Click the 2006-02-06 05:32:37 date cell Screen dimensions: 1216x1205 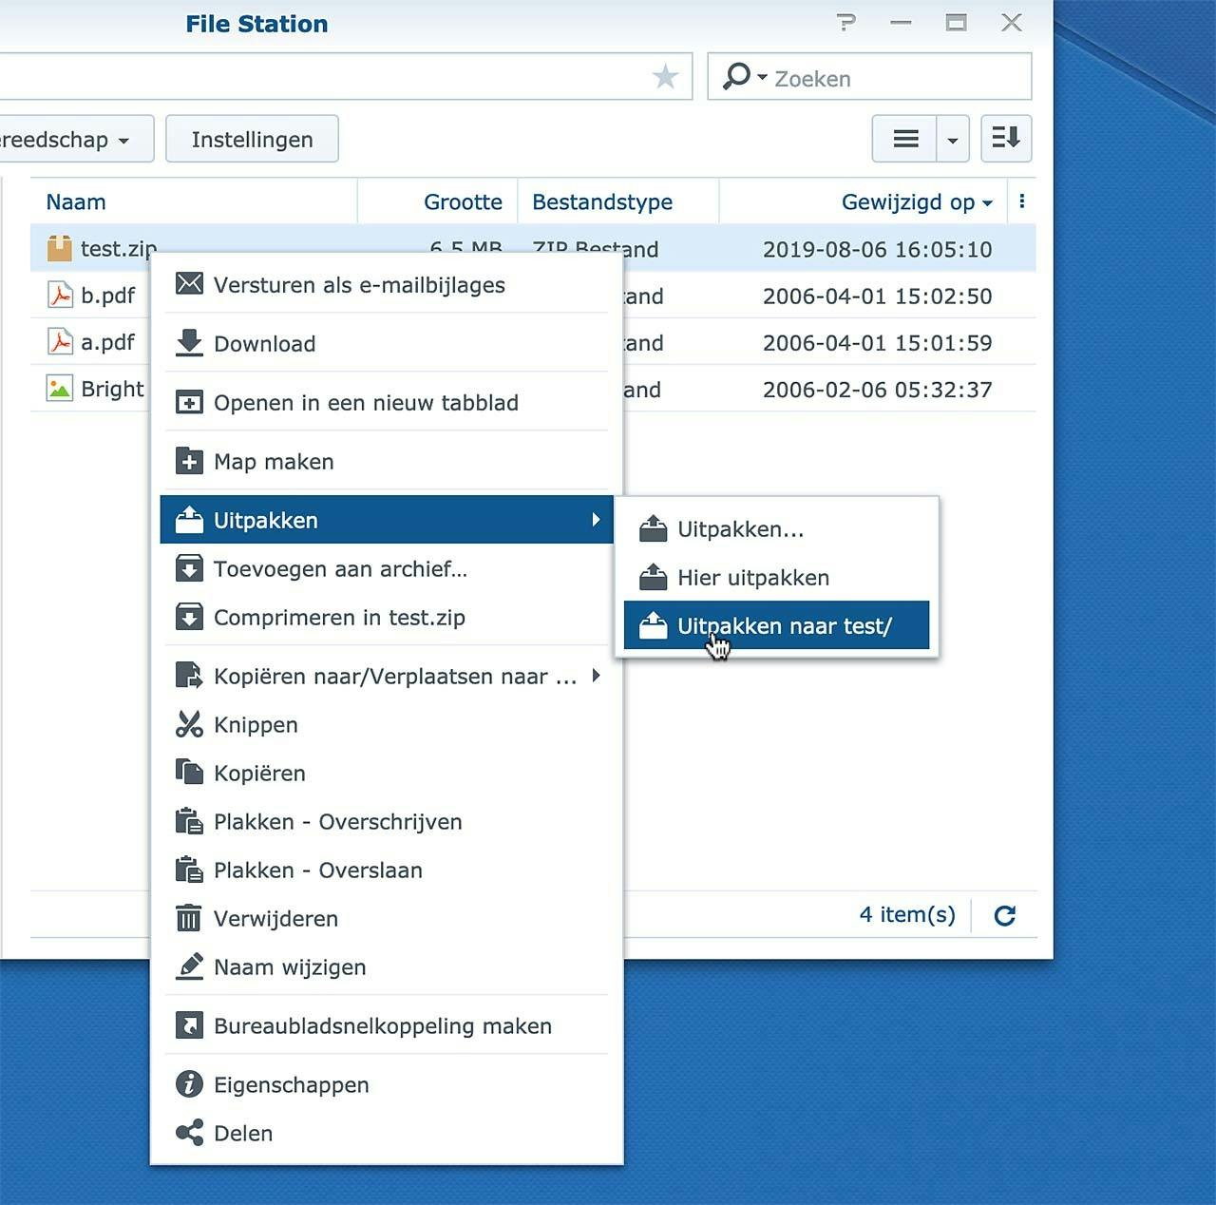click(877, 389)
